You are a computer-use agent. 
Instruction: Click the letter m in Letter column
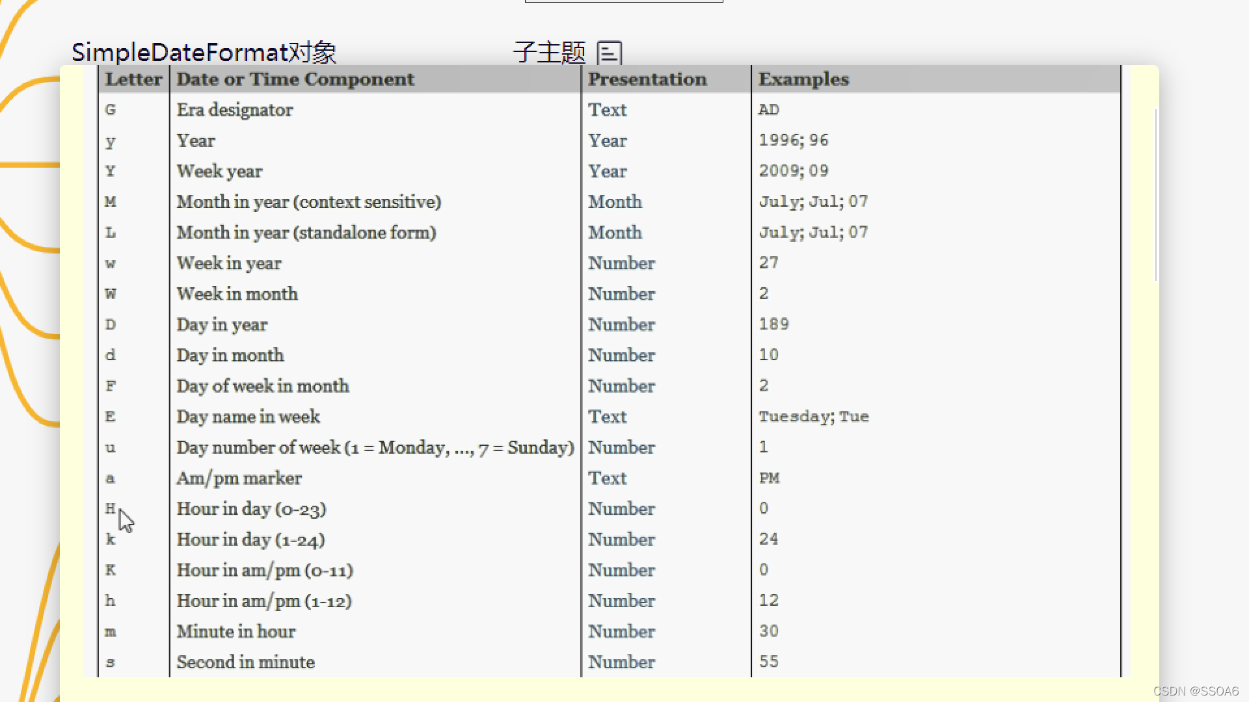[x=111, y=632]
